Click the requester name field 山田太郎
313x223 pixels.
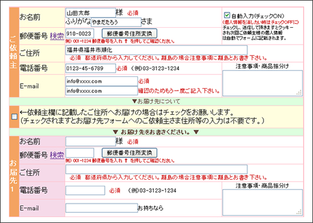click(90, 13)
